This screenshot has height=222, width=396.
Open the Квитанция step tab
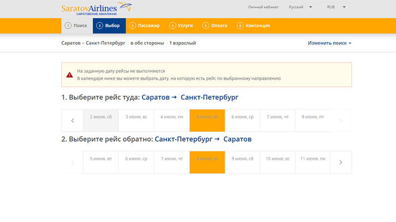coord(253,26)
